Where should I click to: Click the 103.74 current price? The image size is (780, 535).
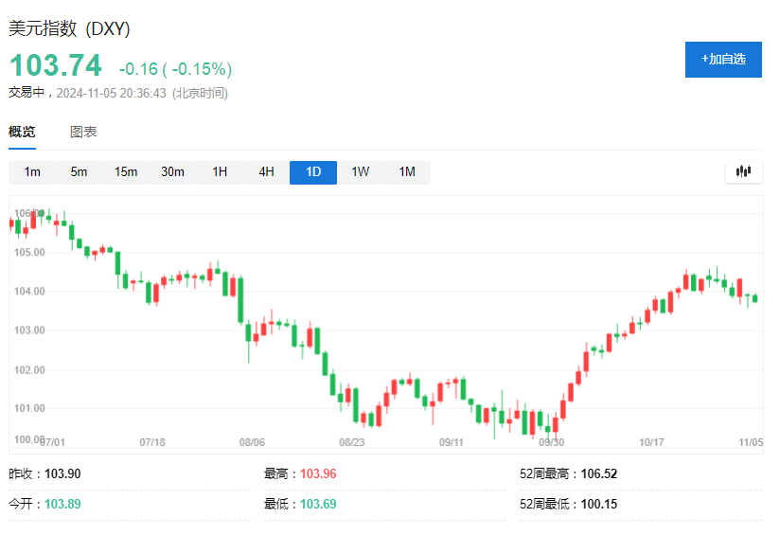pyautogui.click(x=55, y=66)
